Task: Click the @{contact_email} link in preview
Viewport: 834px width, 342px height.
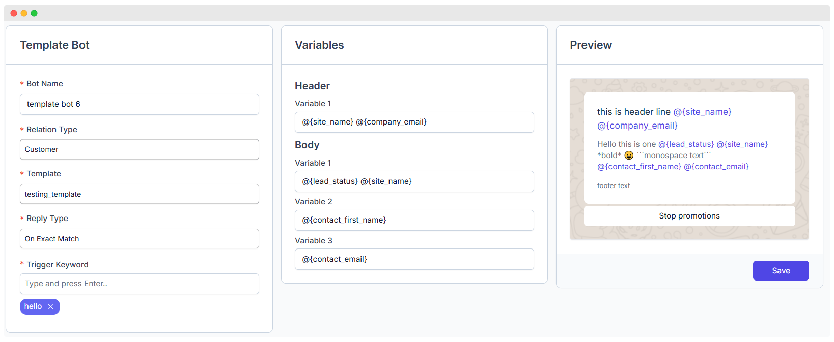Action: pyautogui.click(x=716, y=166)
